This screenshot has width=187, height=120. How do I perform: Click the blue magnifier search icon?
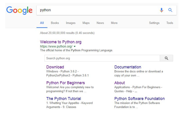click(170, 10)
